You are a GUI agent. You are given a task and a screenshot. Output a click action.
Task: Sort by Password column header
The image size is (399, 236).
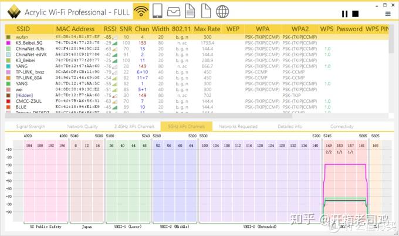pyautogui.click(x=349, y=29)
